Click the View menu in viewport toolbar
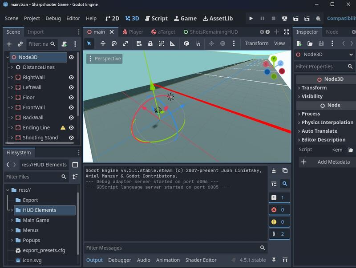Viewport: 356px width, 268px height. click(279, 43)
